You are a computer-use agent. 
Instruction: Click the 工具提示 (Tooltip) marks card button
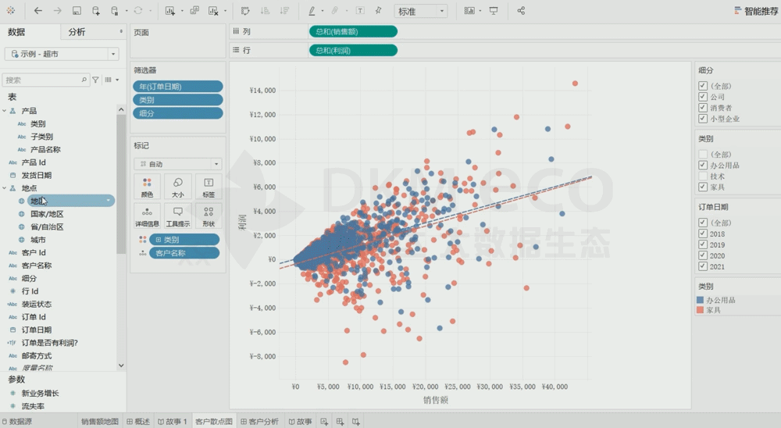click(178, 216)
